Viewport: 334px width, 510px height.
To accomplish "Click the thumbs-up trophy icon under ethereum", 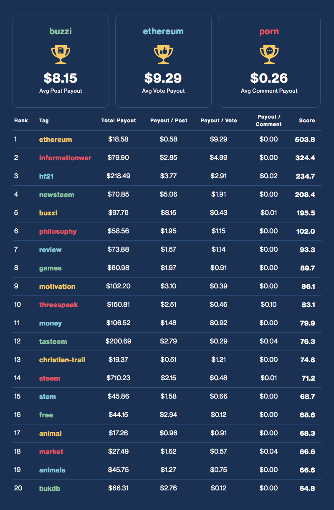I will point(163,55).
